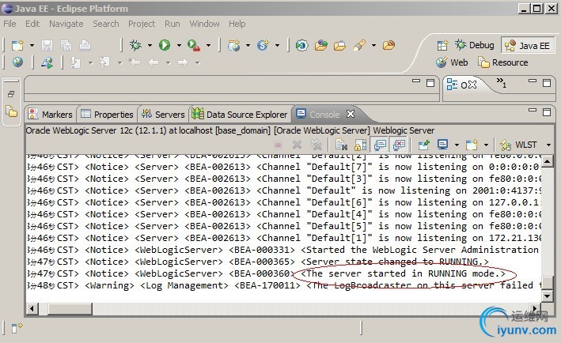This screenshot has height=343, width=561.
Task: Switch to the Resource perspective
Action: coord(503,62)
